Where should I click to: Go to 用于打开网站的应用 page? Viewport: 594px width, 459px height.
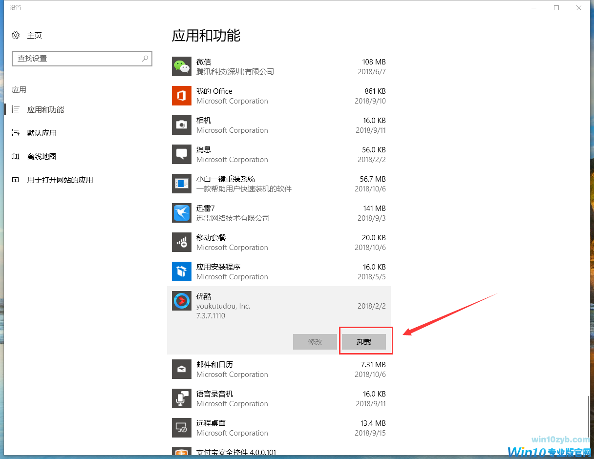click(60, 180)
